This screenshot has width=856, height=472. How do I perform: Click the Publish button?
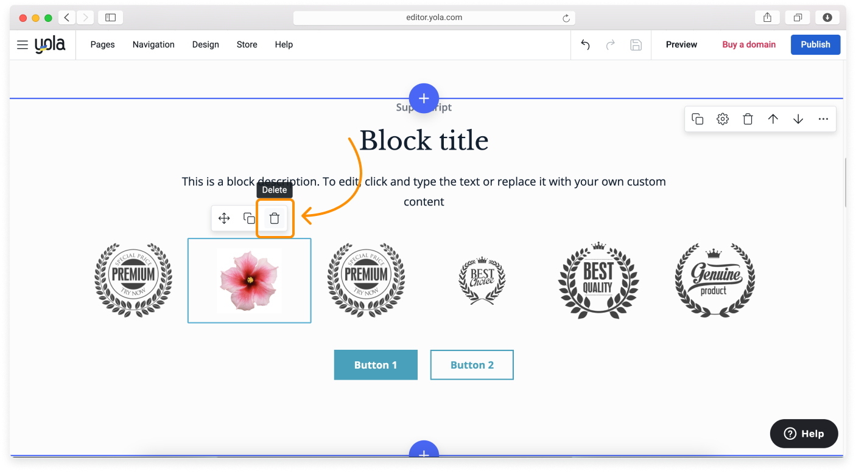815,44
